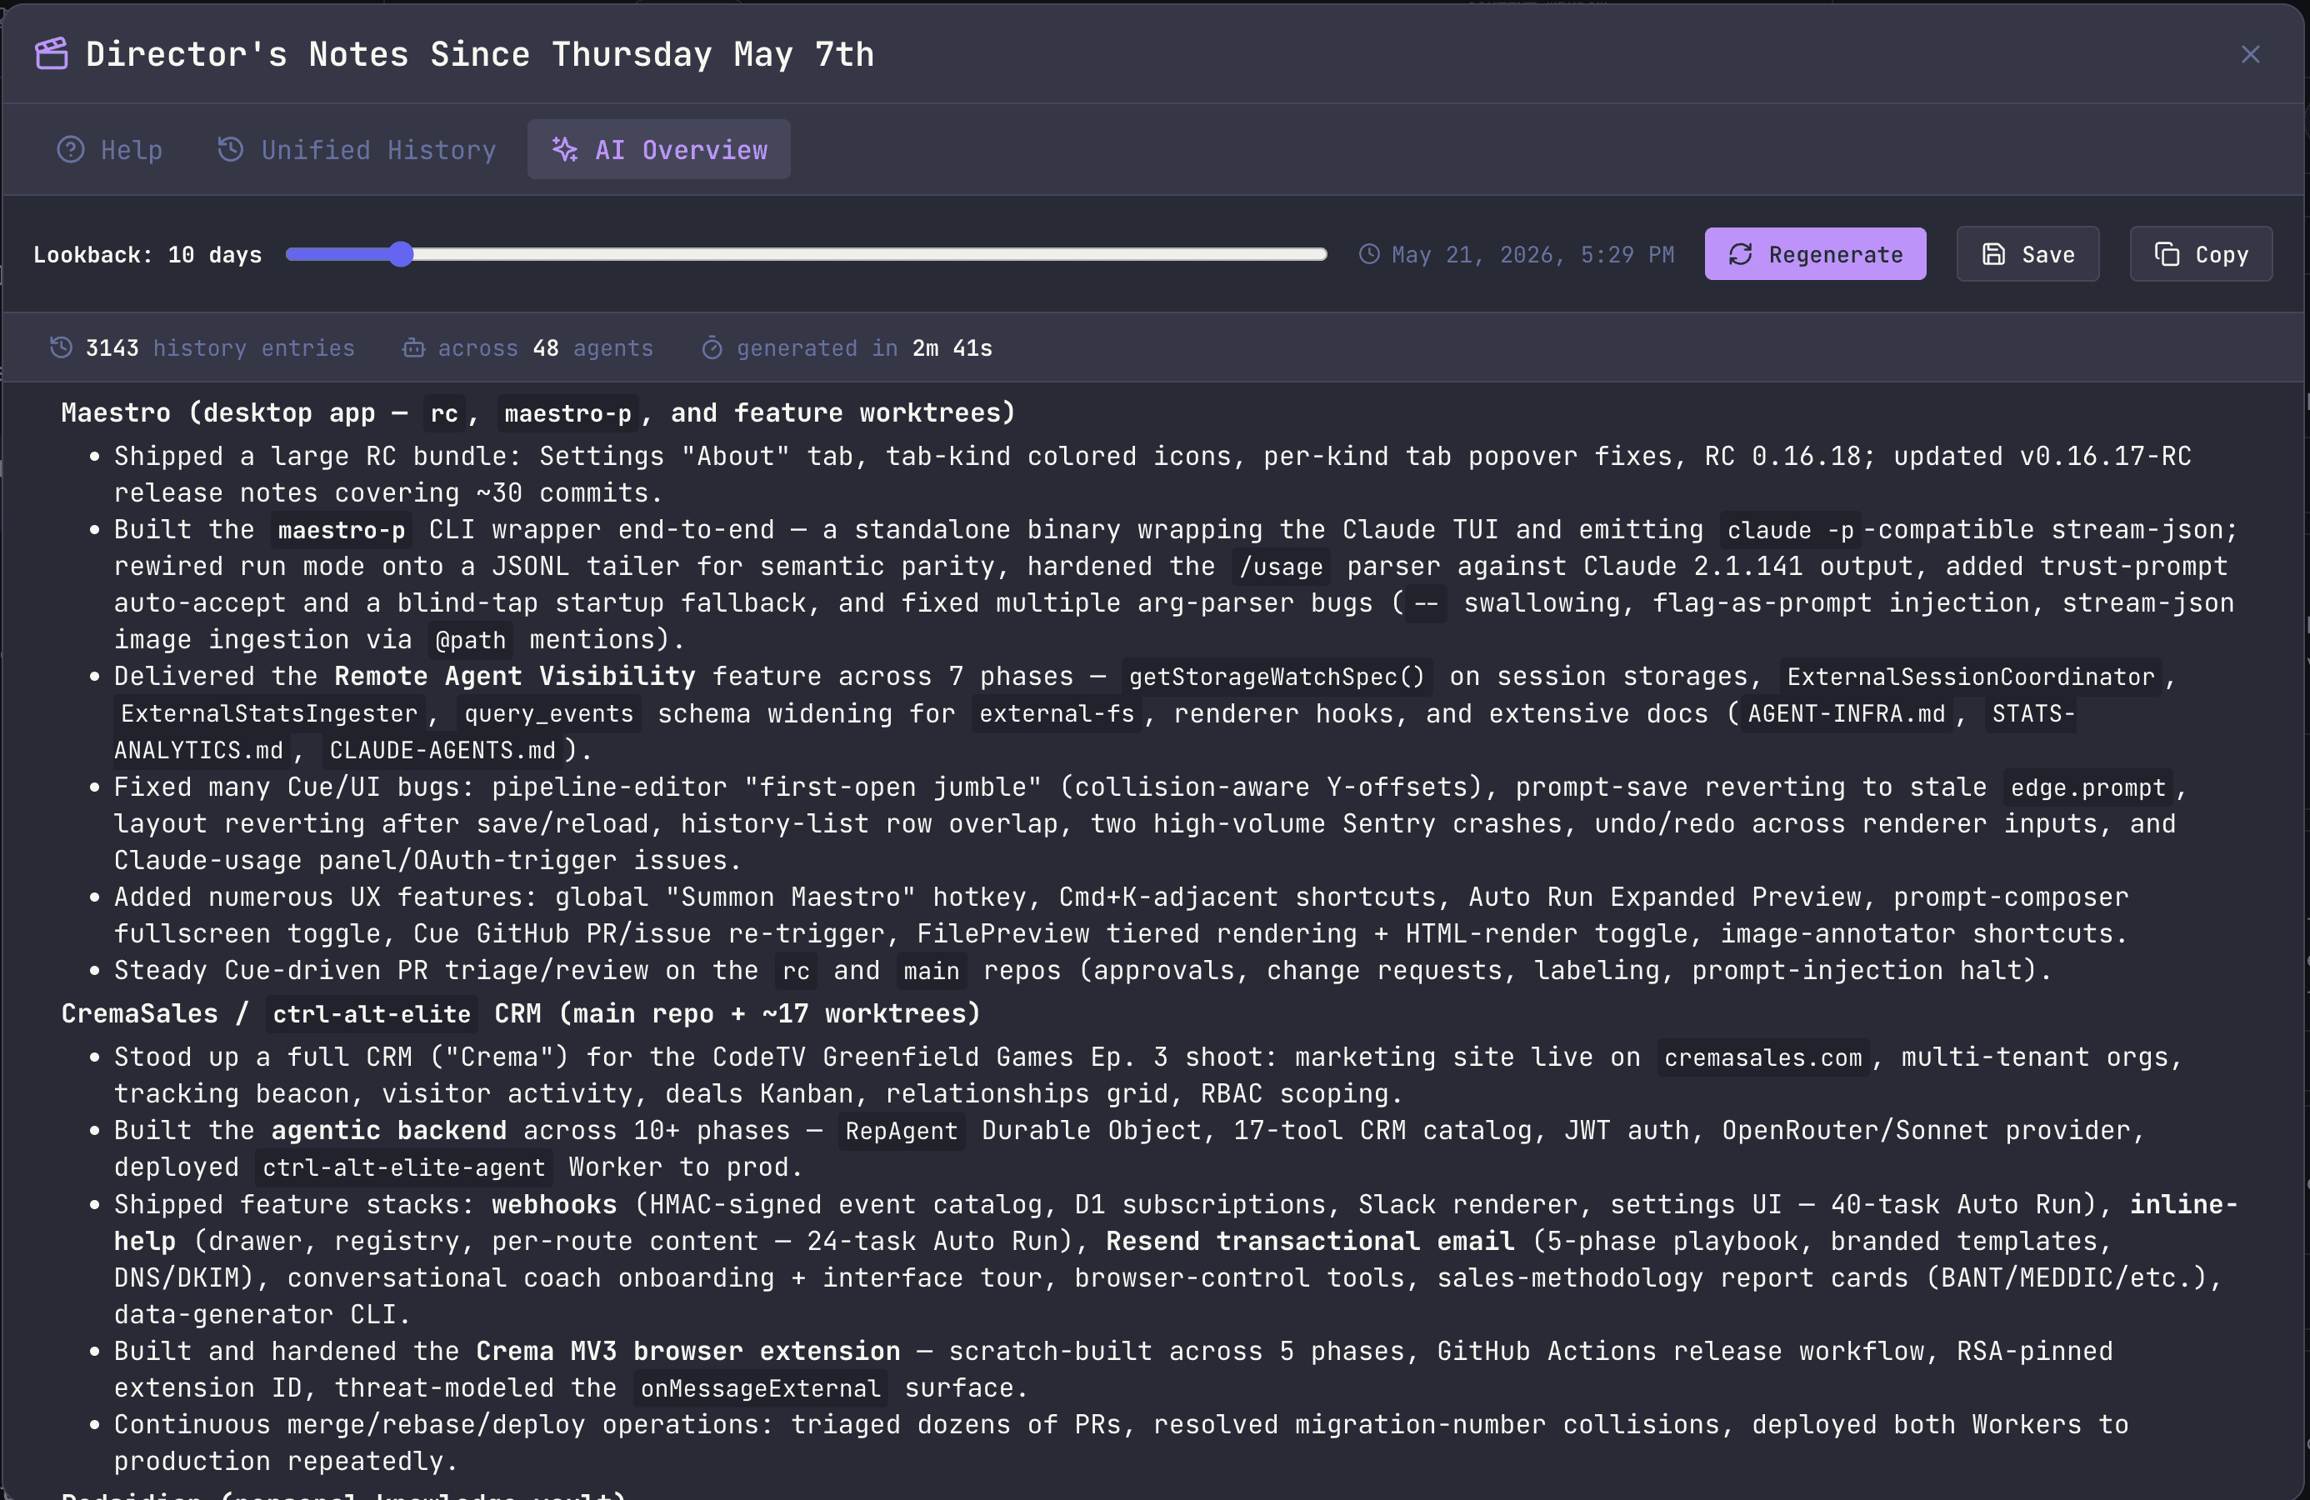Click the robot icon beside 48 agents

click(413, 347)
